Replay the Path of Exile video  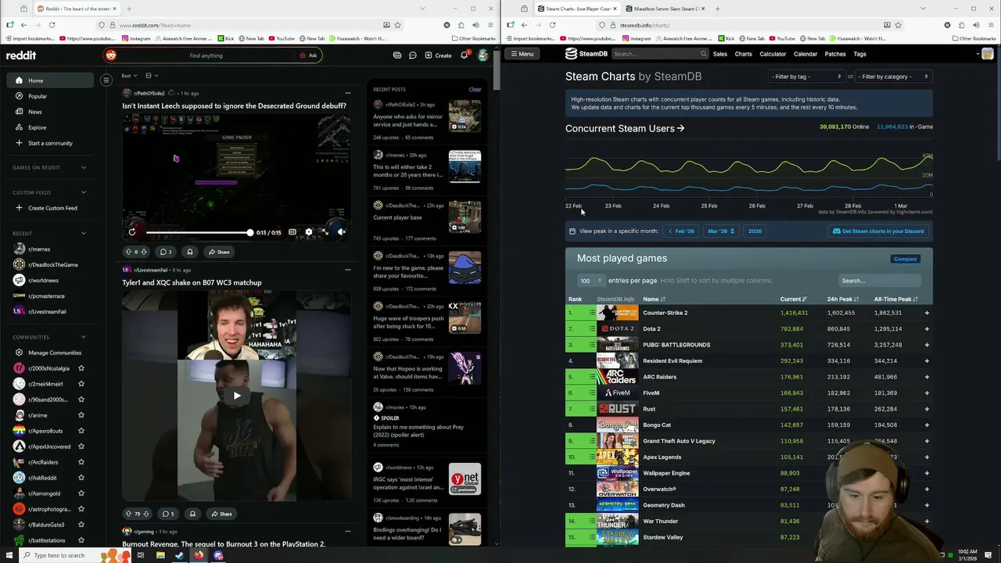click(x=132, y=231)
